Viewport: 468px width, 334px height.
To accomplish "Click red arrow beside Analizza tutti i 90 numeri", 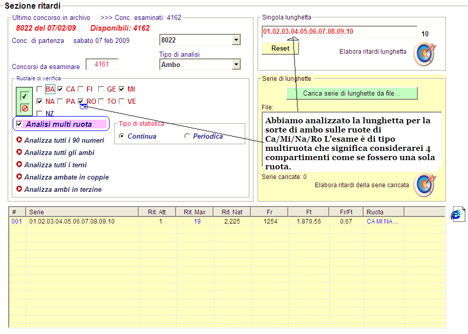I will click(x=19, y=140).
